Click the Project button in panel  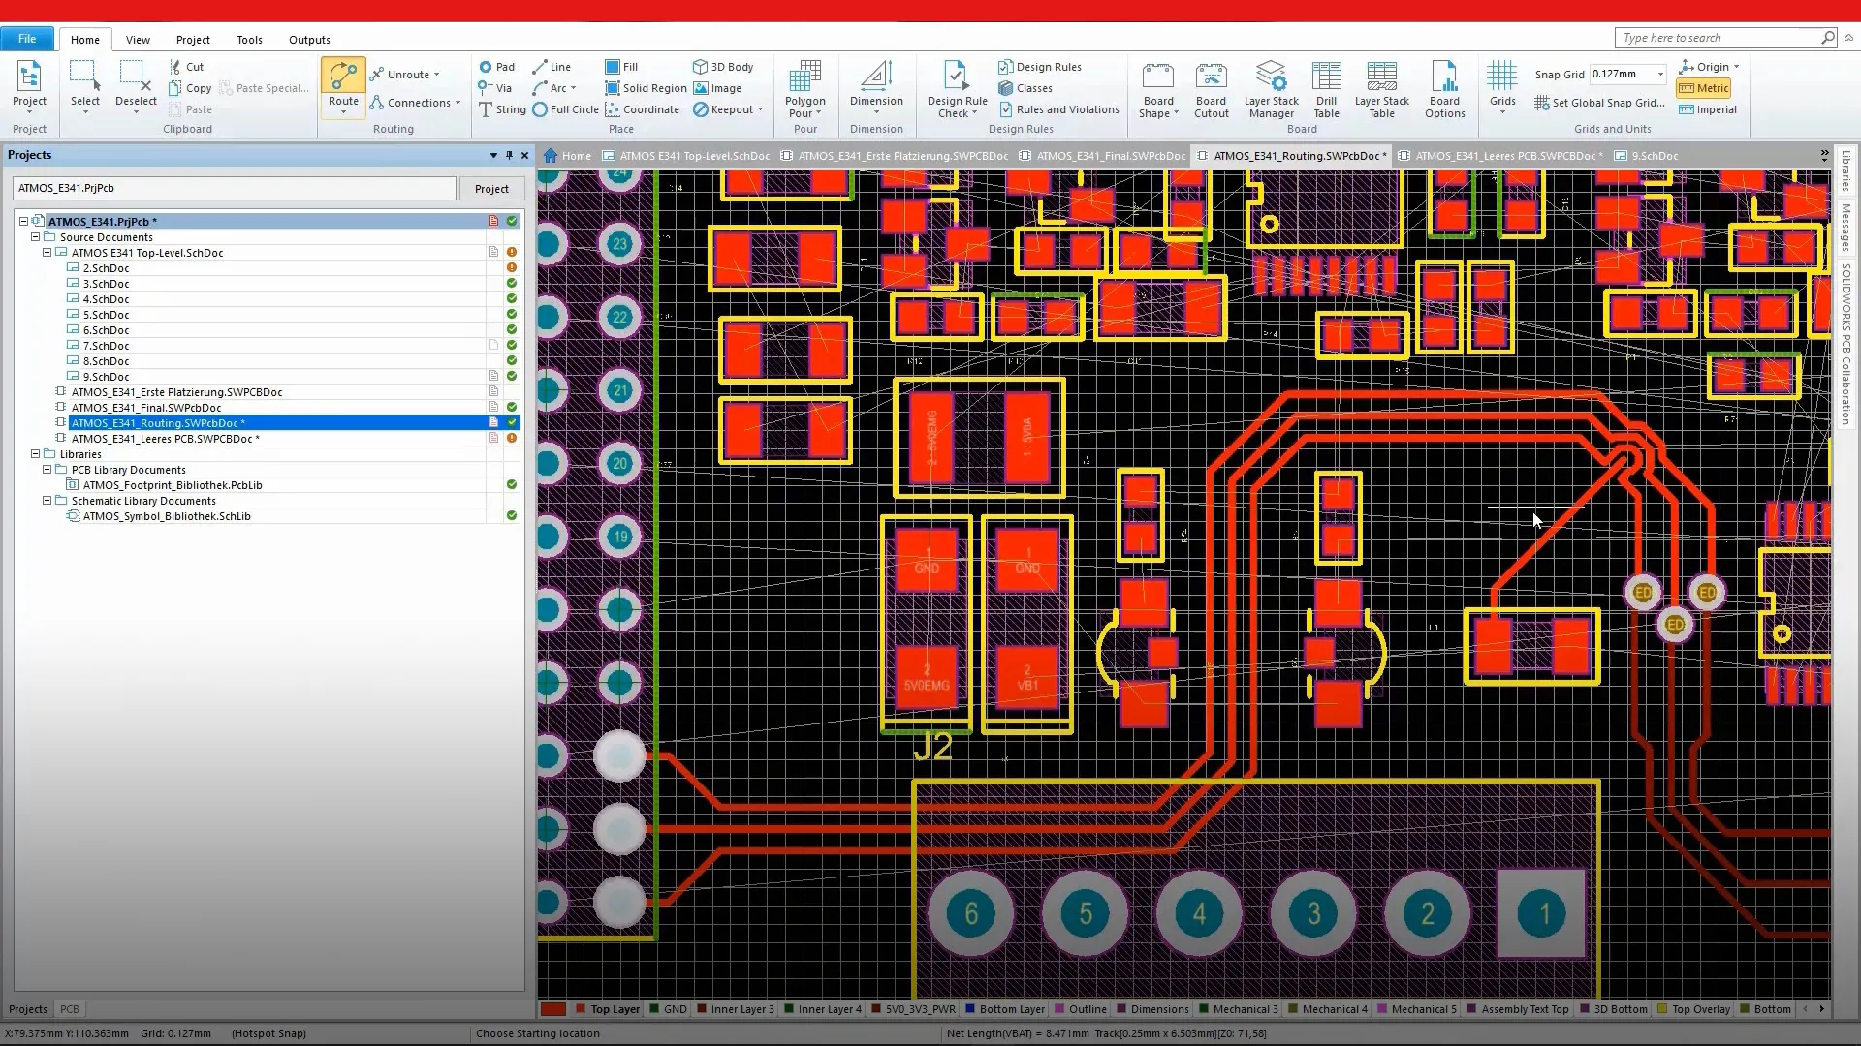pyautogui.click(x=491, y=189)
